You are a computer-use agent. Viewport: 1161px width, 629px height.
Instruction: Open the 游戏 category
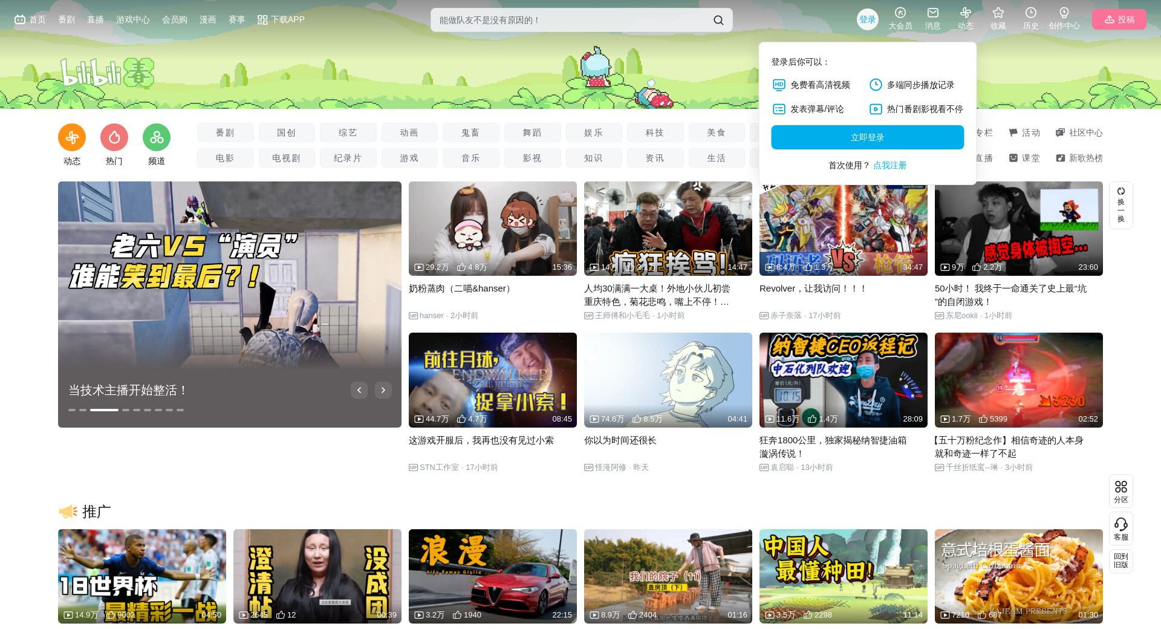point(409,158)
